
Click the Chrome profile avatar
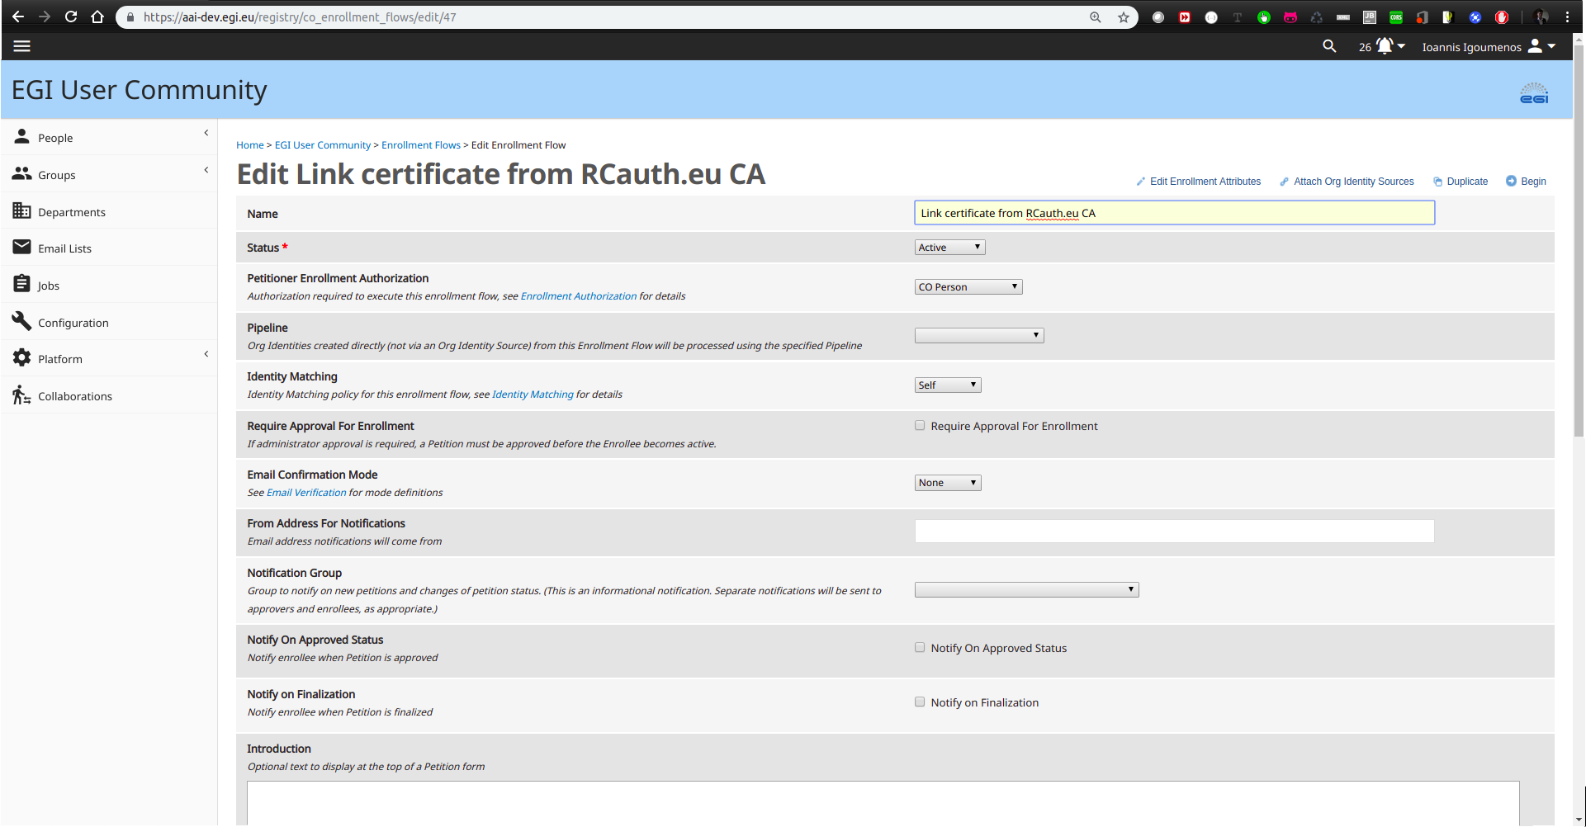(1541, 17)
